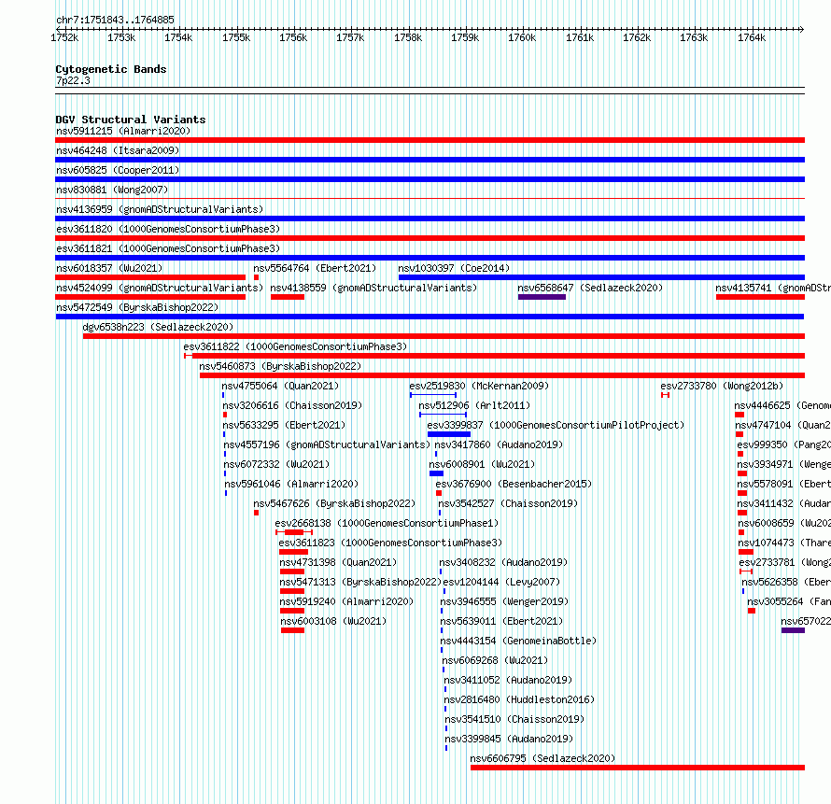Click the esv2733781 feature glyph

click(x=746, y=571)
